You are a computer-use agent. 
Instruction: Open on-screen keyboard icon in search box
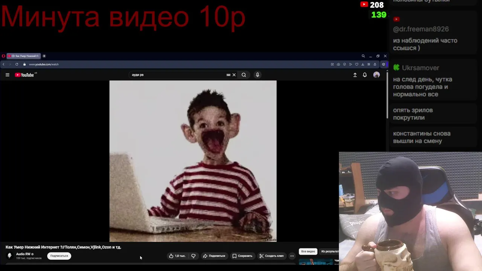(228, 75)
